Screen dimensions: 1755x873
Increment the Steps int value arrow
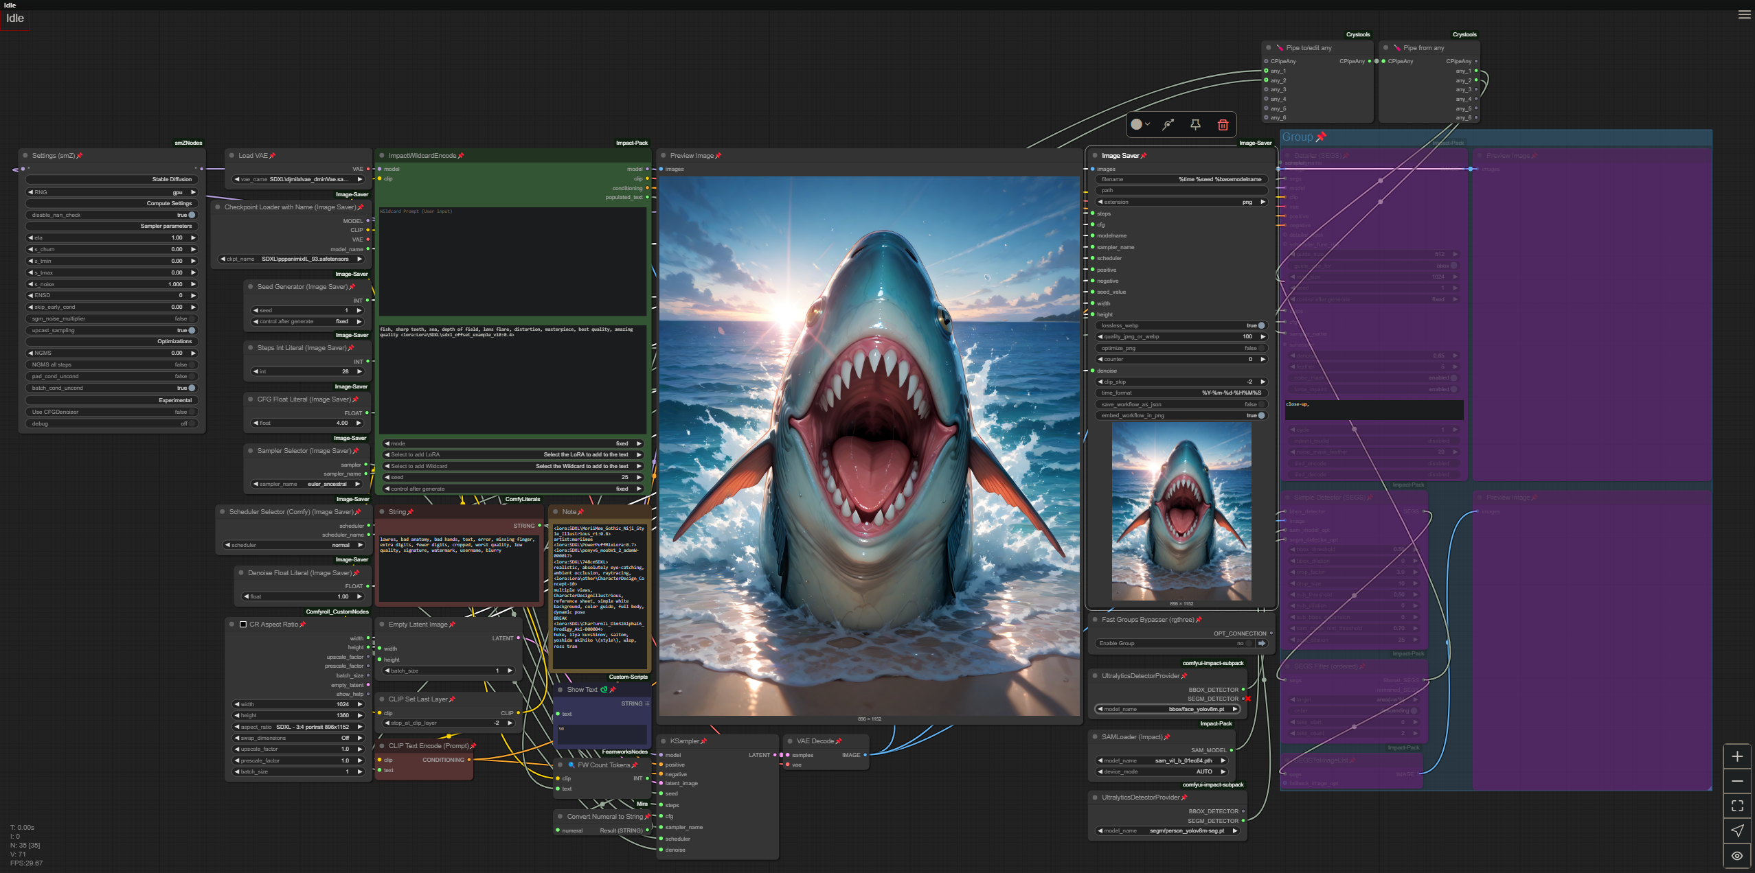tap(359, 371)
